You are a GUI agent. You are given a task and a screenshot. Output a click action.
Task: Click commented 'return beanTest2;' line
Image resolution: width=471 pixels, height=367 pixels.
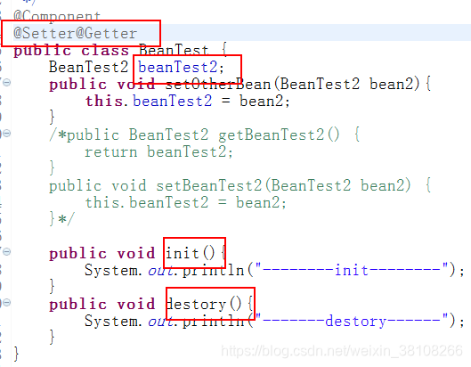coord(158,151)
